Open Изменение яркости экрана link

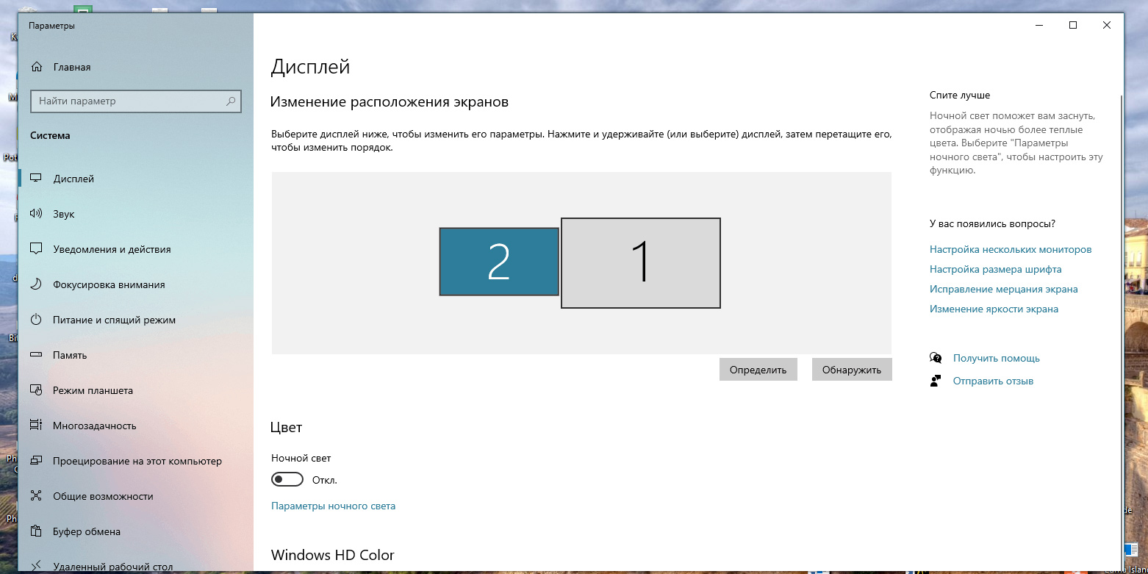click(x=994, y=309)
